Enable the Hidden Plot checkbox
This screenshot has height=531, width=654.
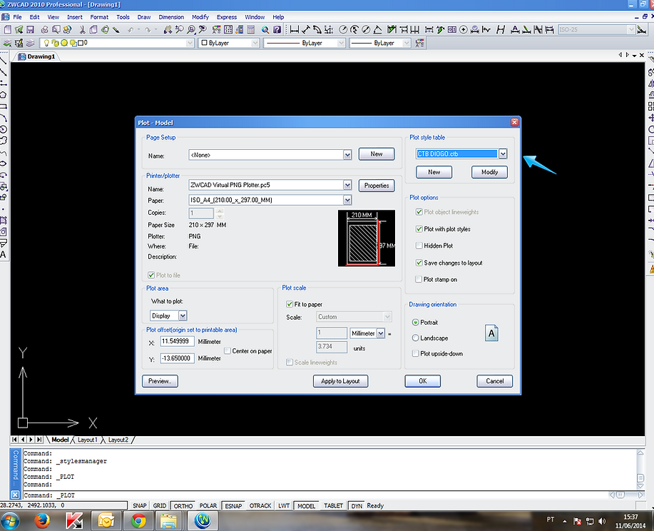coord(419,246)
